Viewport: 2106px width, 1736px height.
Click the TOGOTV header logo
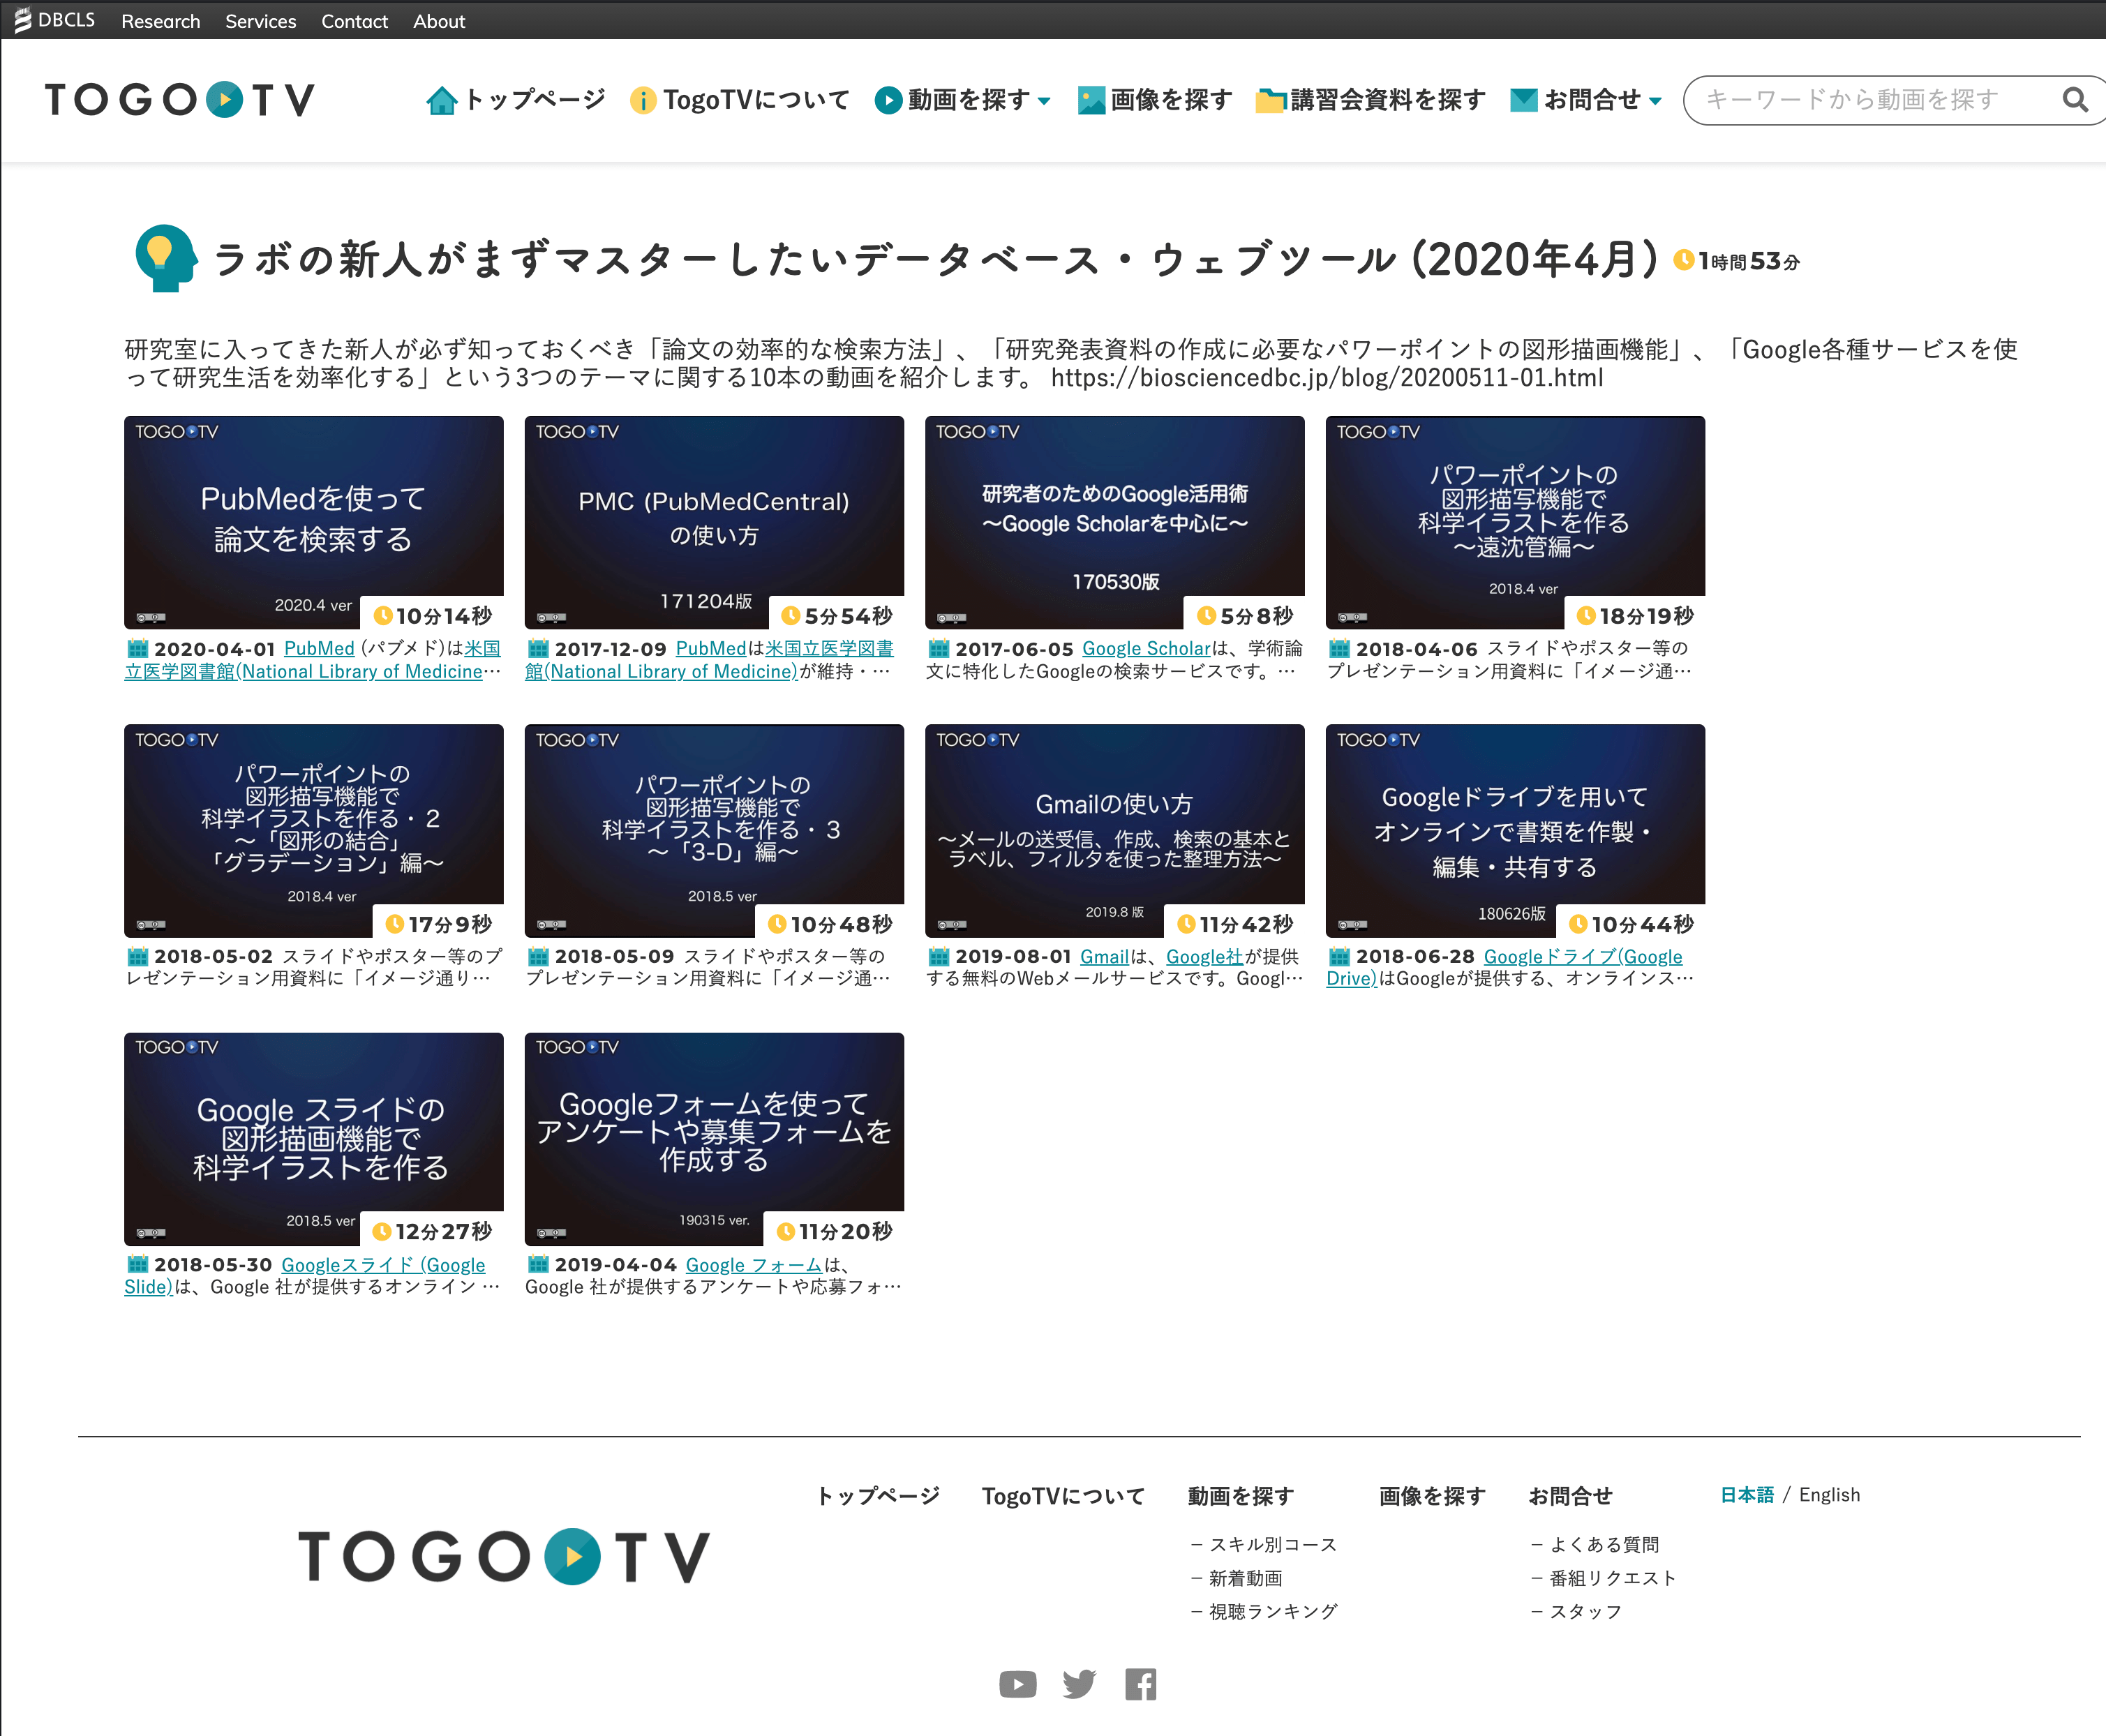(180, 100)
